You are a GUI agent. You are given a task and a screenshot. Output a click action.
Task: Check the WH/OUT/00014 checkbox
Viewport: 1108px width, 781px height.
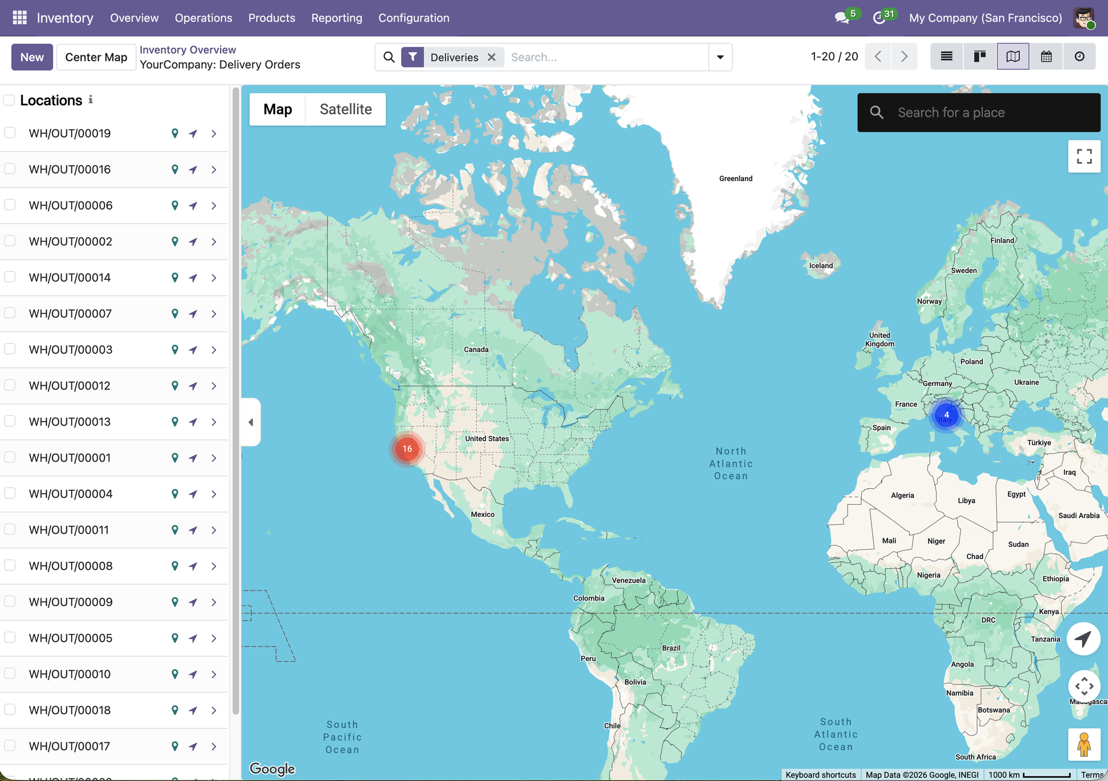coord(10,277)
